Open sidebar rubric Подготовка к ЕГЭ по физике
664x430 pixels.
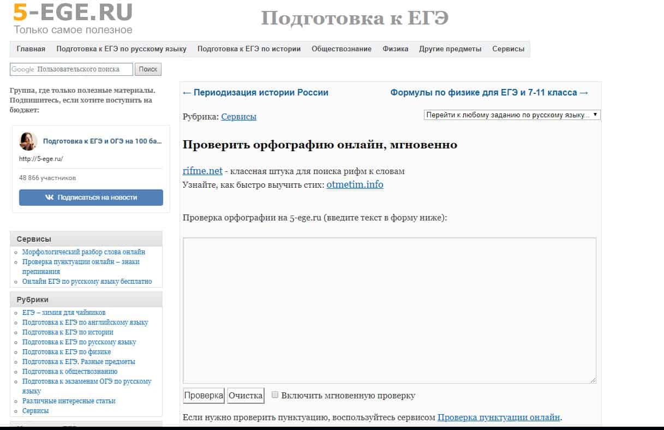pyautogui.click(x=67, y=352)
